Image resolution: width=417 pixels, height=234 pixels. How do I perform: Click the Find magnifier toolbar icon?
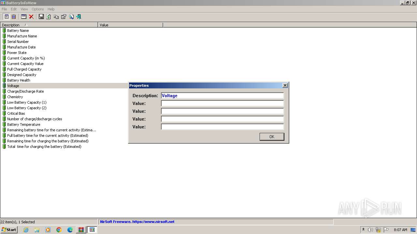(71, 17)
